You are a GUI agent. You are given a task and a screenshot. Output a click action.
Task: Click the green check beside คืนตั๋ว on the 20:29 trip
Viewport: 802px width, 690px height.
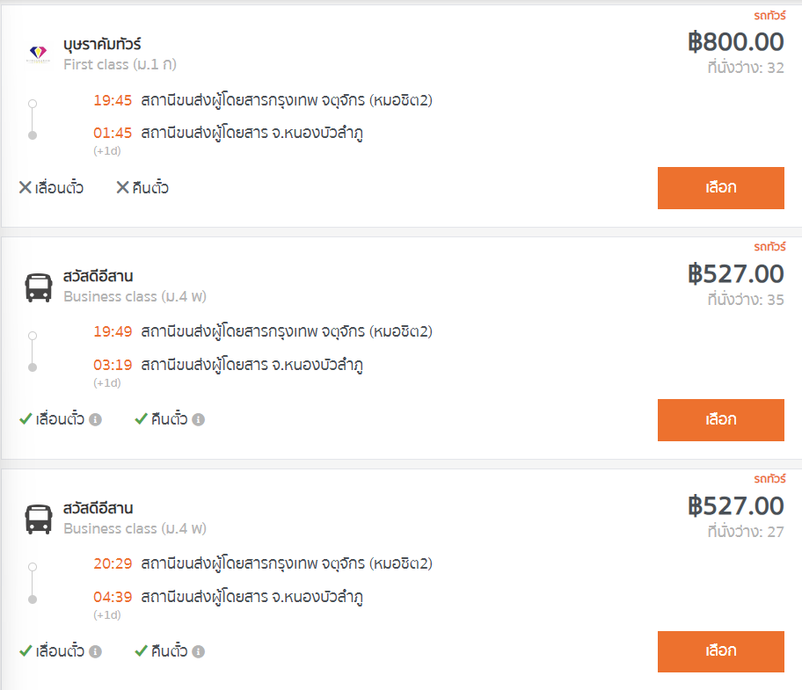[142, 651]
